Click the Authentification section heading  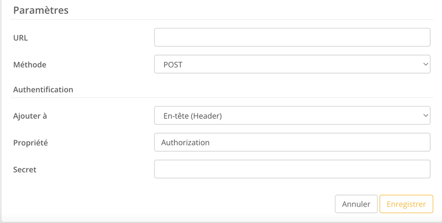(x=43, y=90)
